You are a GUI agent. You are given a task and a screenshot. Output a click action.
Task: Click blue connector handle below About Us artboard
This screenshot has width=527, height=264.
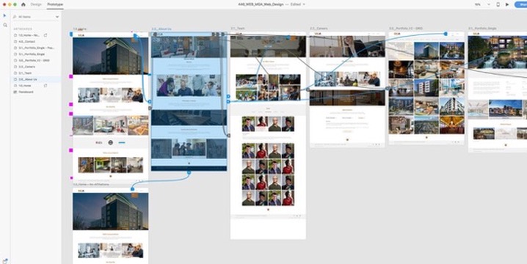189,172
